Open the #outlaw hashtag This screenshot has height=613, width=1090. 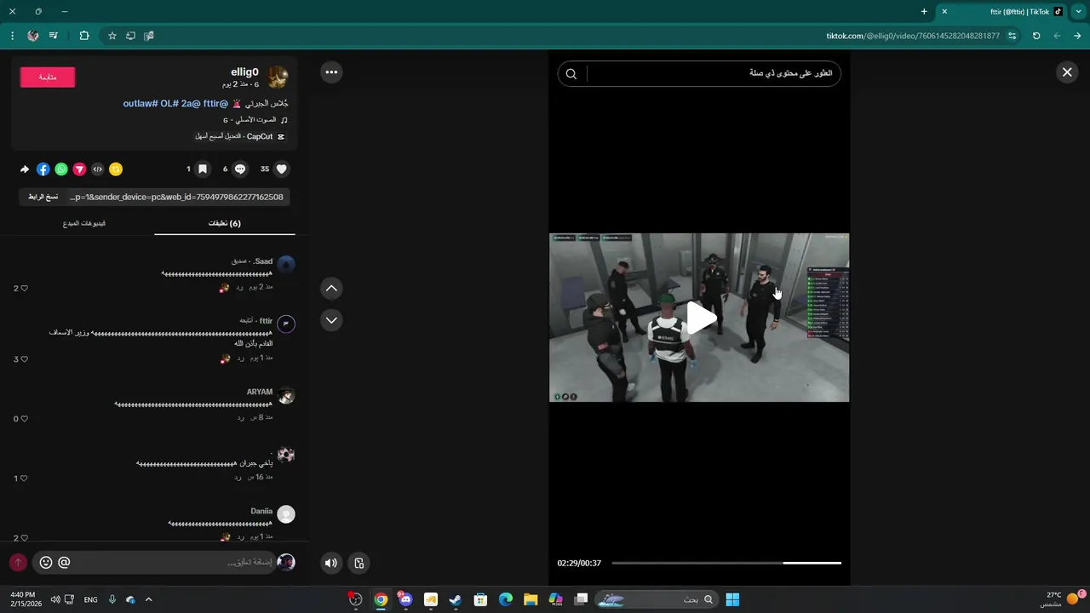pos(141,104)
